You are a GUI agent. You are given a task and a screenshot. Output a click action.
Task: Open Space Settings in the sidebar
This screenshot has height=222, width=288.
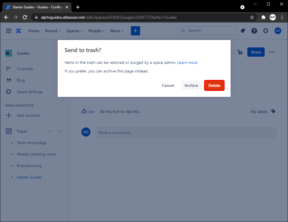(x=29, y=92)
